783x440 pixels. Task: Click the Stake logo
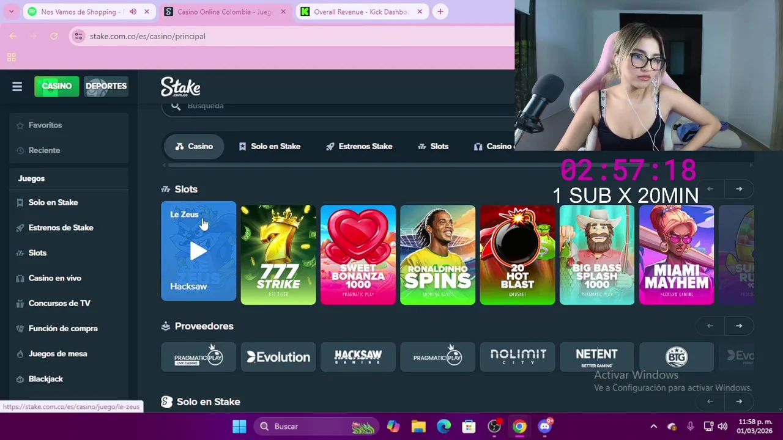180,87
